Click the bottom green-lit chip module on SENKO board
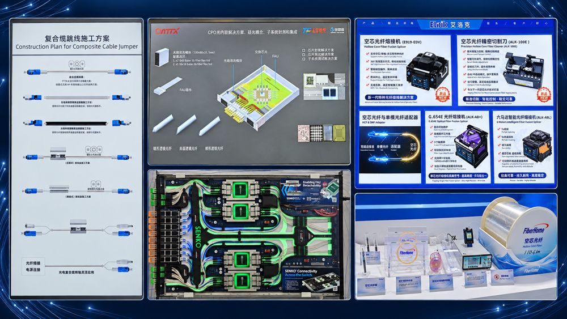 pos(241,280)
